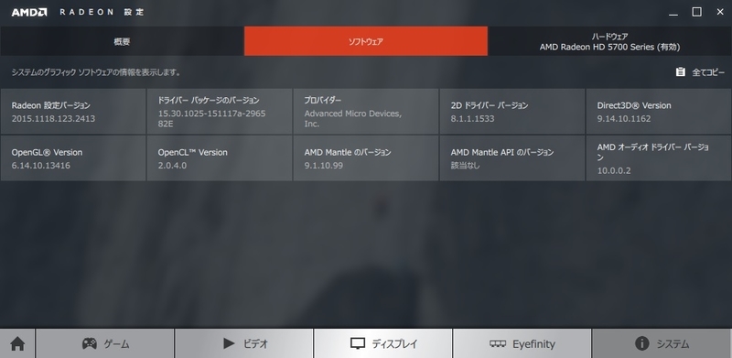Select the AMD オーディオ ドライバー バージョン tile
732x358 pixels.
click(x=659, y=158)
